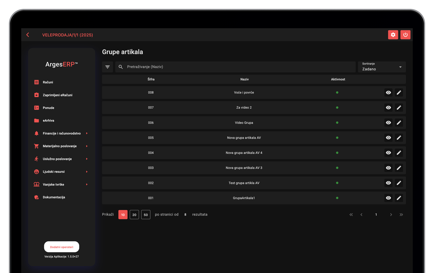Edit Test grupa artikla AV row
Screen dimensions: 434x273
click(399, 183)
